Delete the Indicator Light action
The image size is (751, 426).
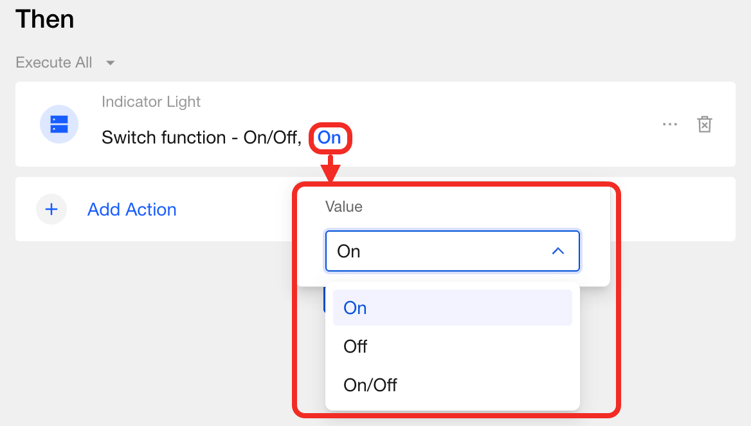pos(705,124)
